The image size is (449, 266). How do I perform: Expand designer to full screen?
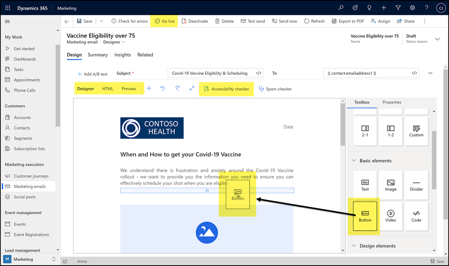(192, 89)
